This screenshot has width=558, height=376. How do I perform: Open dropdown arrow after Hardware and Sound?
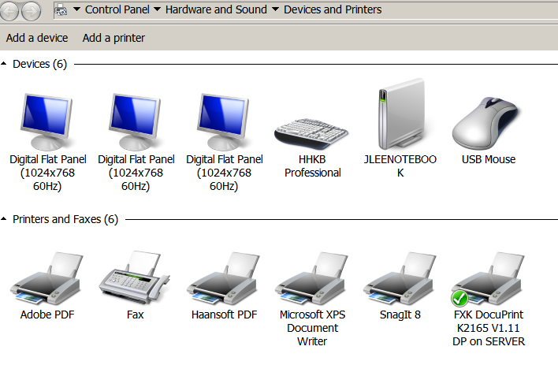(275, 9)
